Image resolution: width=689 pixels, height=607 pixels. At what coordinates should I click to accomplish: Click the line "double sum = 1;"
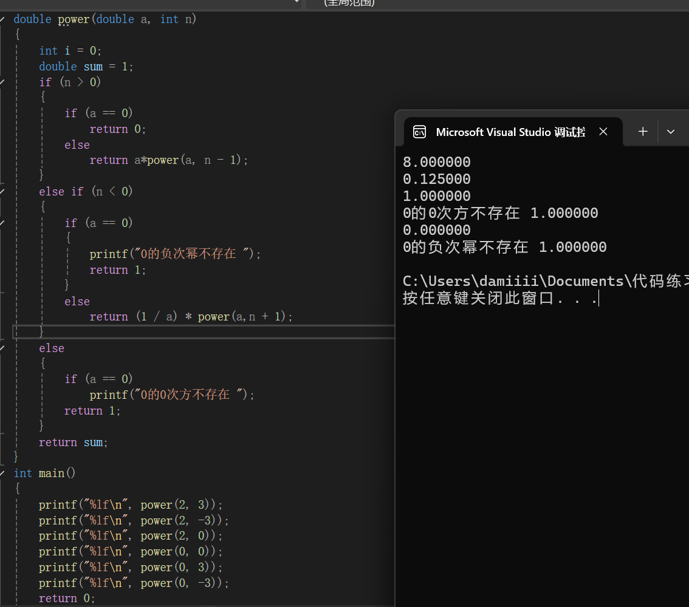[x=86, y=67]
